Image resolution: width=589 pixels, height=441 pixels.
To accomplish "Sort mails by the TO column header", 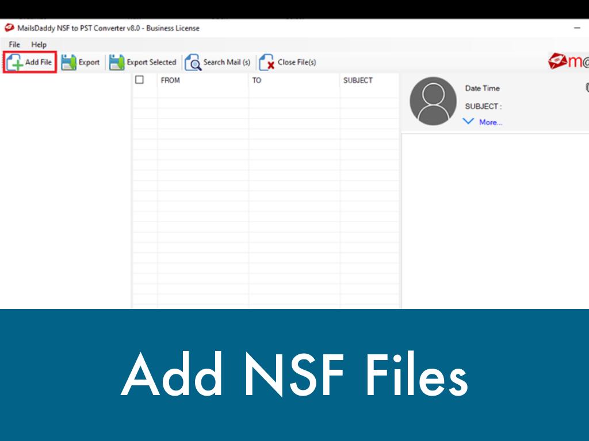I will coord(257,80).
